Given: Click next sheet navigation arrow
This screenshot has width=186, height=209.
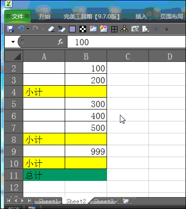Looking at the screenshot, I should coord(22,201).
